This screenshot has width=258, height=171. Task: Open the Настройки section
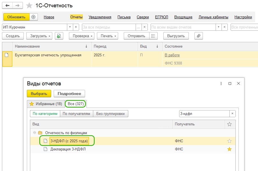[x=243, y=17]
